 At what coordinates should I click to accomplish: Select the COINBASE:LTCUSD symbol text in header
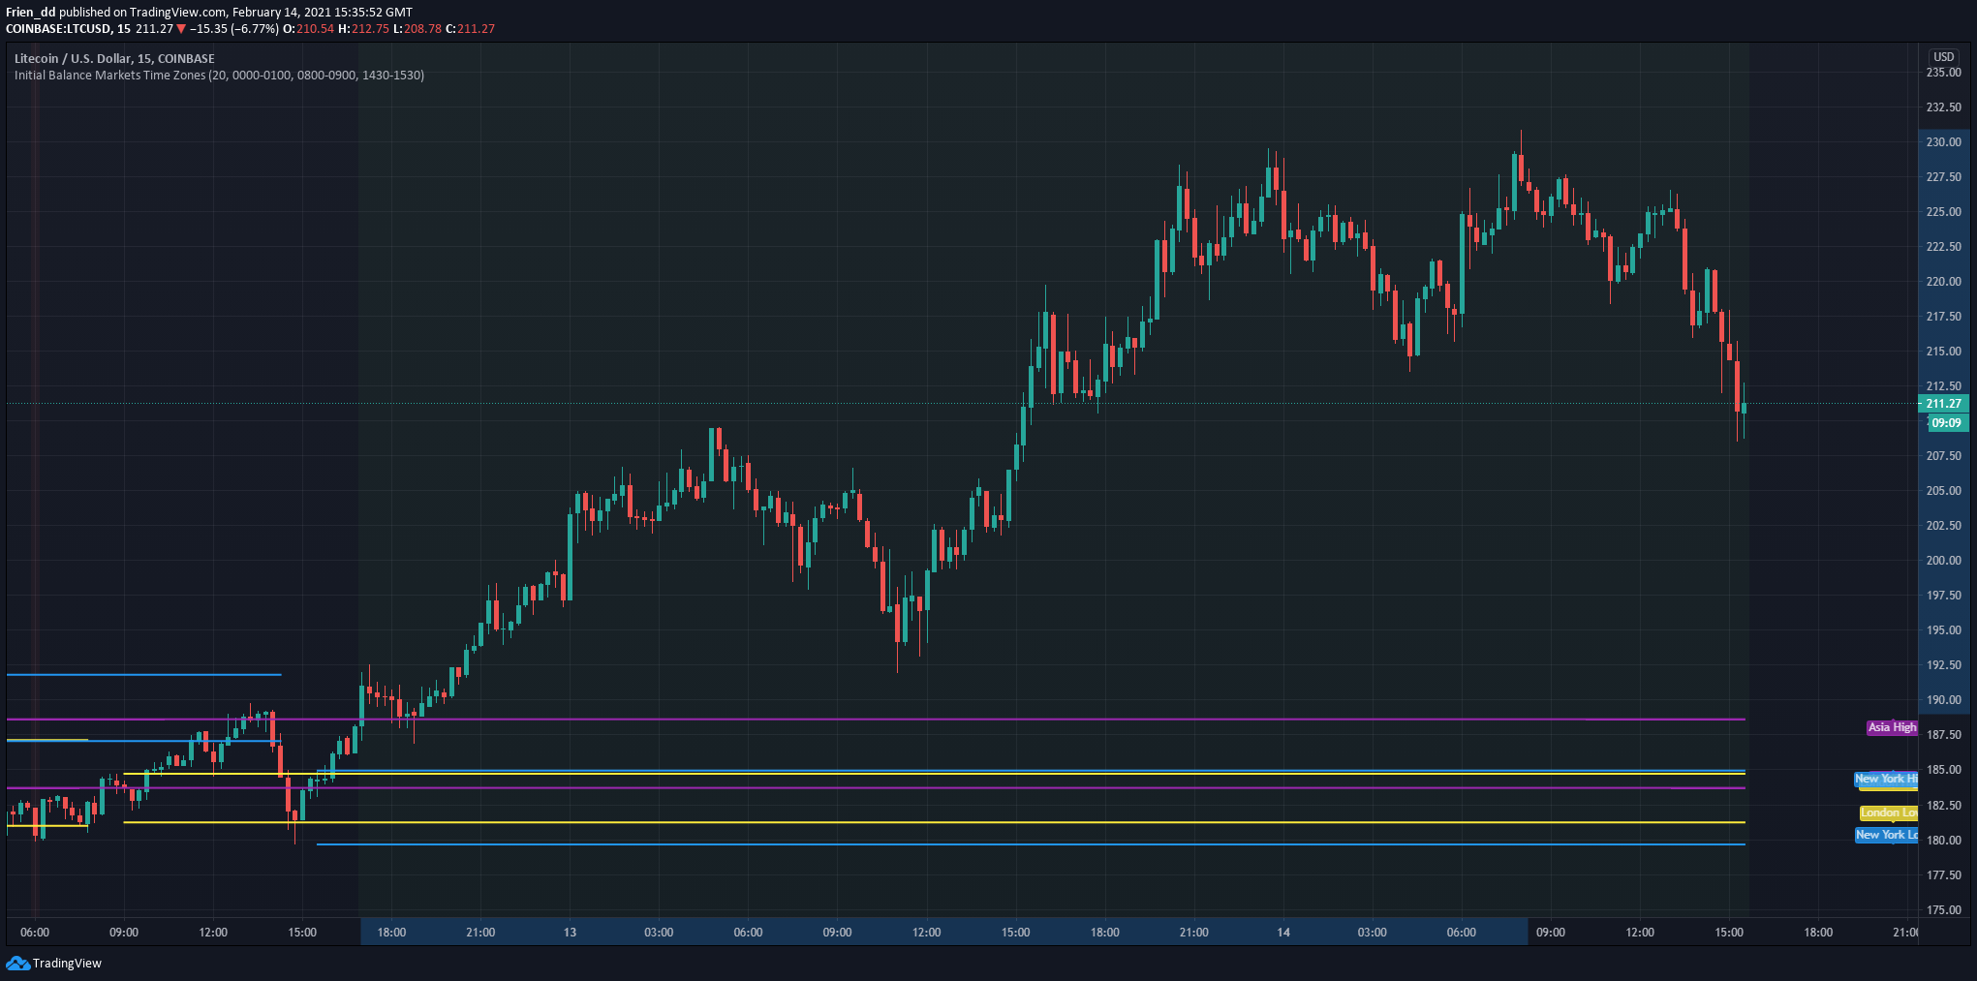(58, 29)
